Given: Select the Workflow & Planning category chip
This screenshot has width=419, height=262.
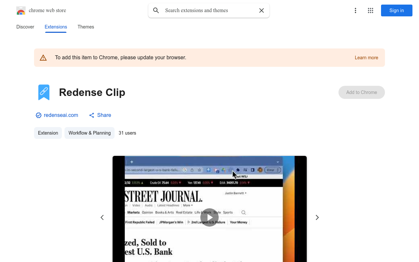Looking at the screenshot, I should (x=89, y=133).
